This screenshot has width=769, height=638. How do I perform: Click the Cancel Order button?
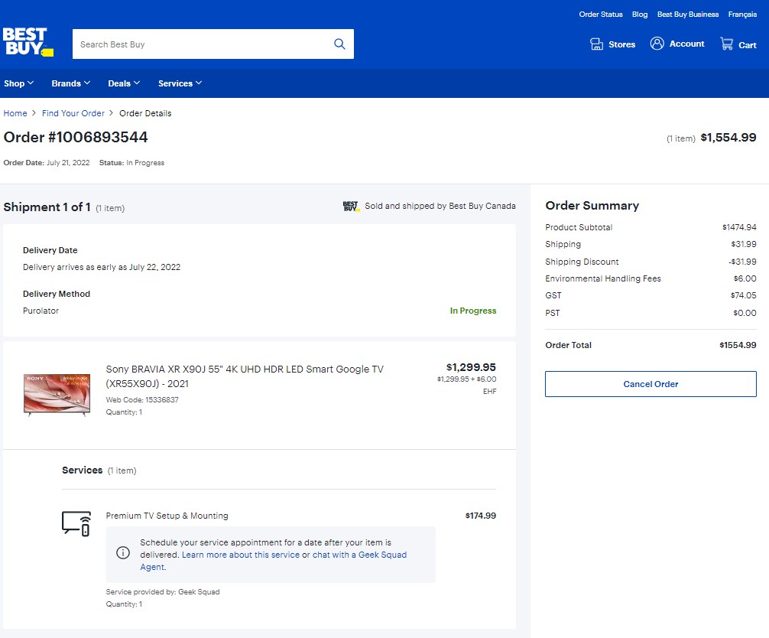[651, 384]
